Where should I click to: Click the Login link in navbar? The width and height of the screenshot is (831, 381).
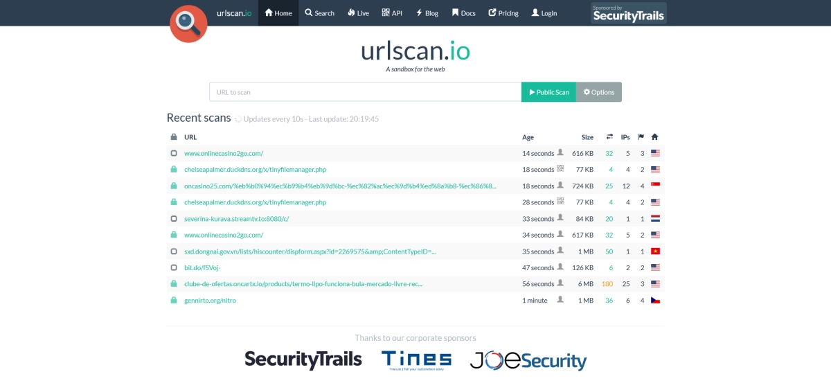click(544, 13)
